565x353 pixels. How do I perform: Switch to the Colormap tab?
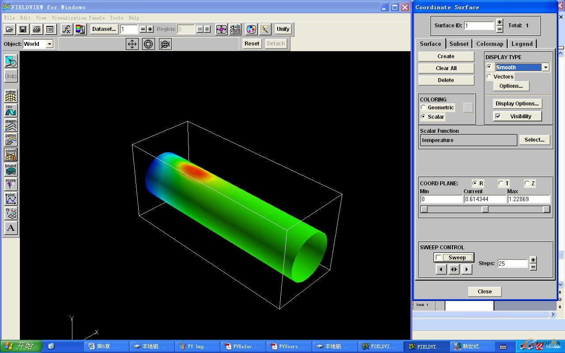point(490,44)
